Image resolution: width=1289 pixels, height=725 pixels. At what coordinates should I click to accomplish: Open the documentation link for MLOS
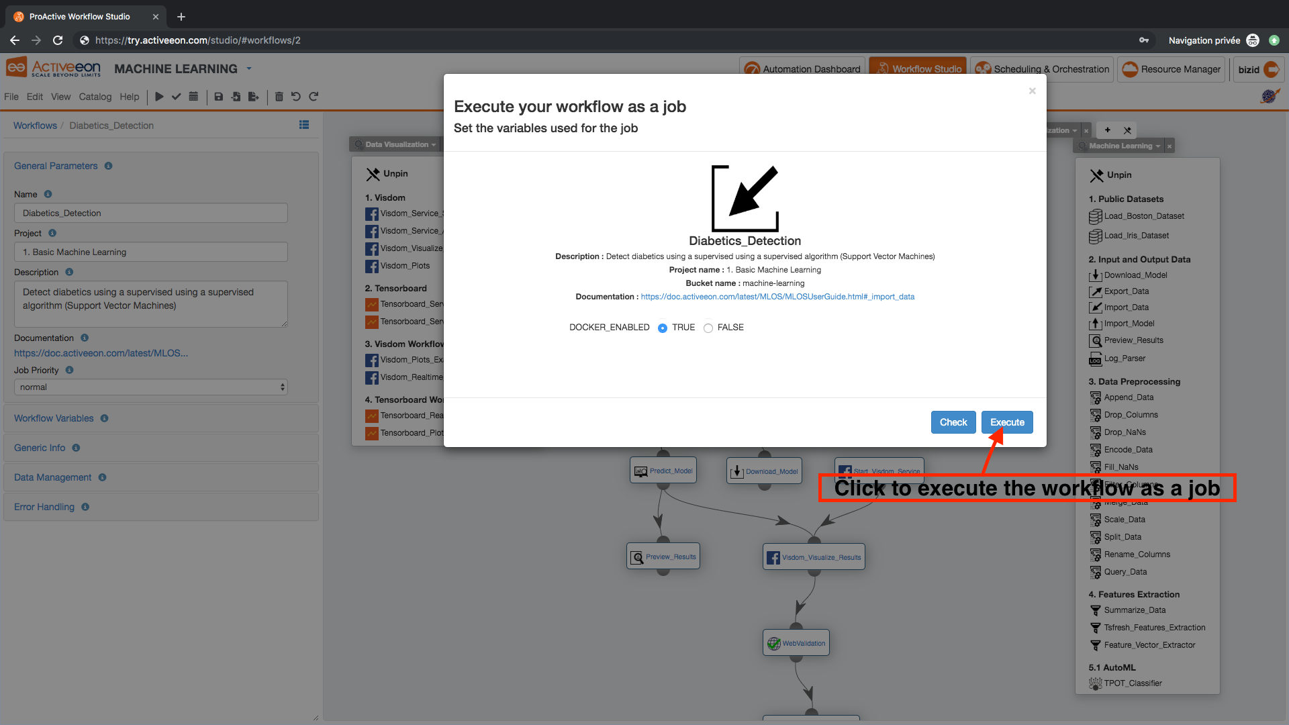click(776, 295)
